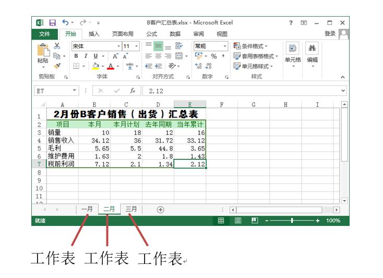The width and height of the screenshot is (383, 278).
Task: Click the text orientation icon
Action: pyautogui.click(x=172, y=66)
